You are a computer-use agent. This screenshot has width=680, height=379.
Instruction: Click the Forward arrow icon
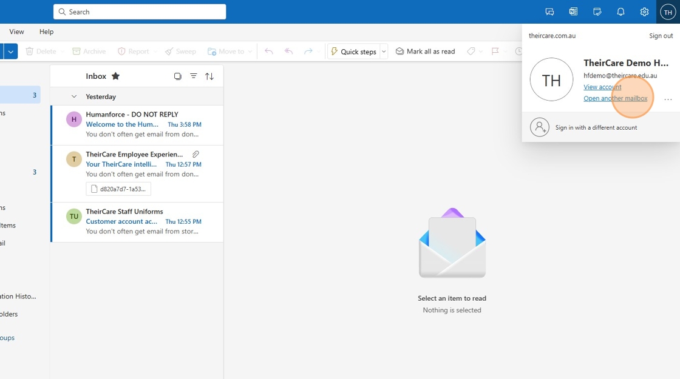308,51
